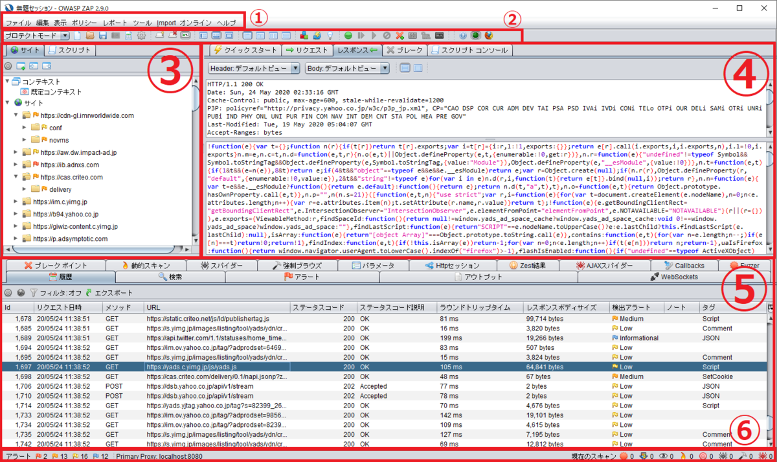
Task: Open the Body: デフォルトビュー dropdown
Action: (347, 67)
